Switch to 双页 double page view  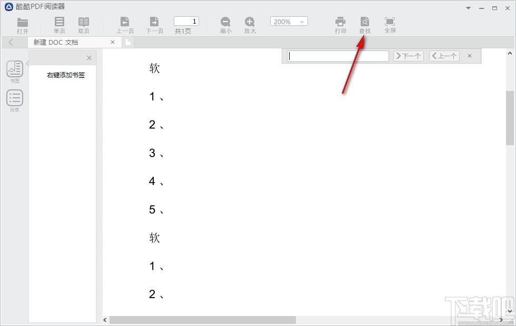click(84, 25)
